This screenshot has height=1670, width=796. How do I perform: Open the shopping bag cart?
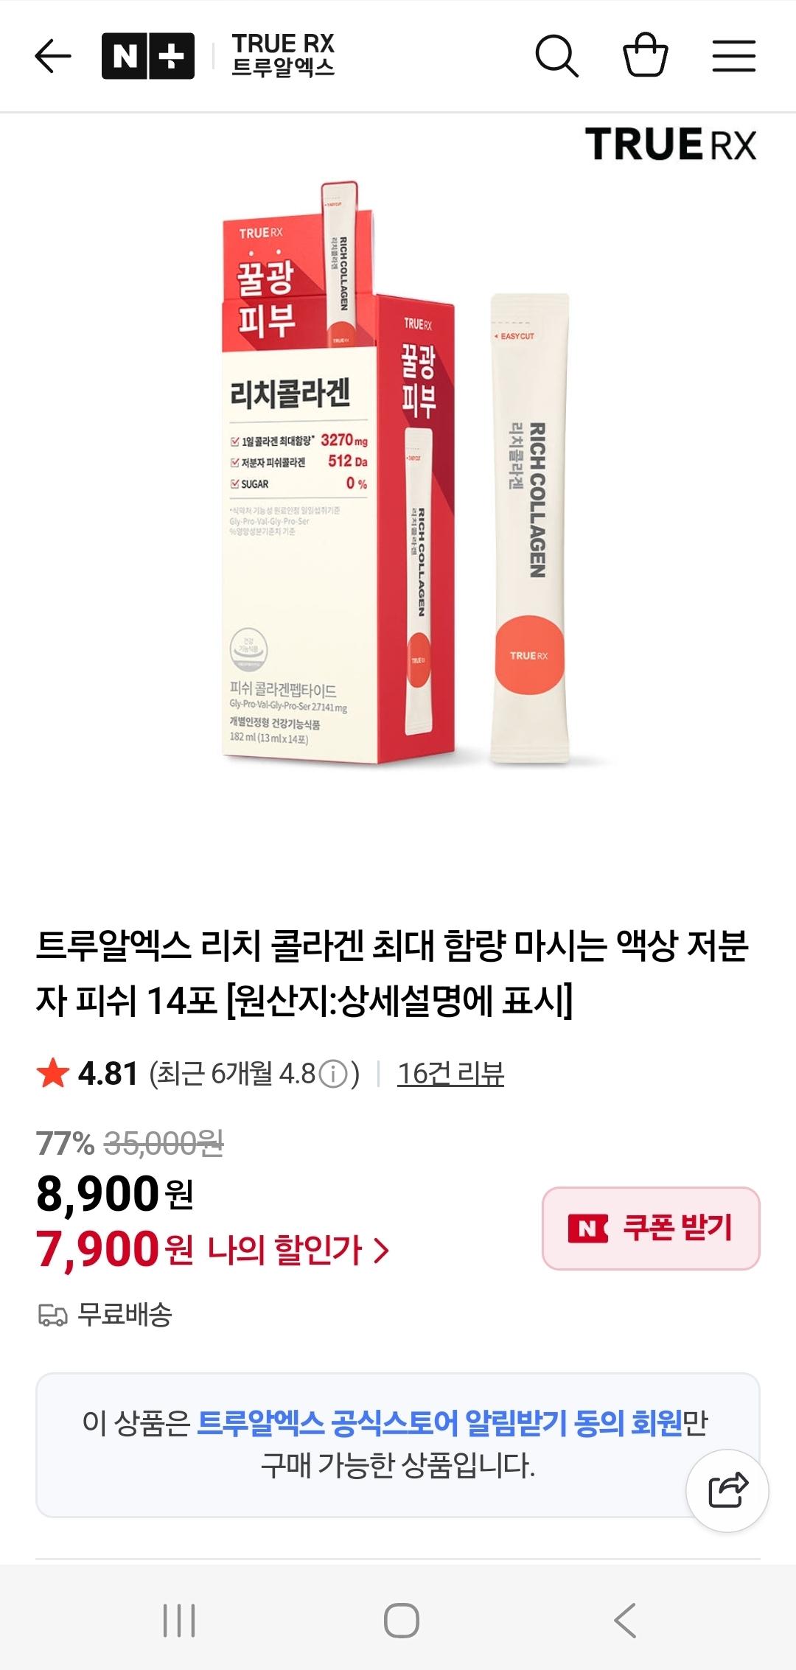[x=646, y=55]
